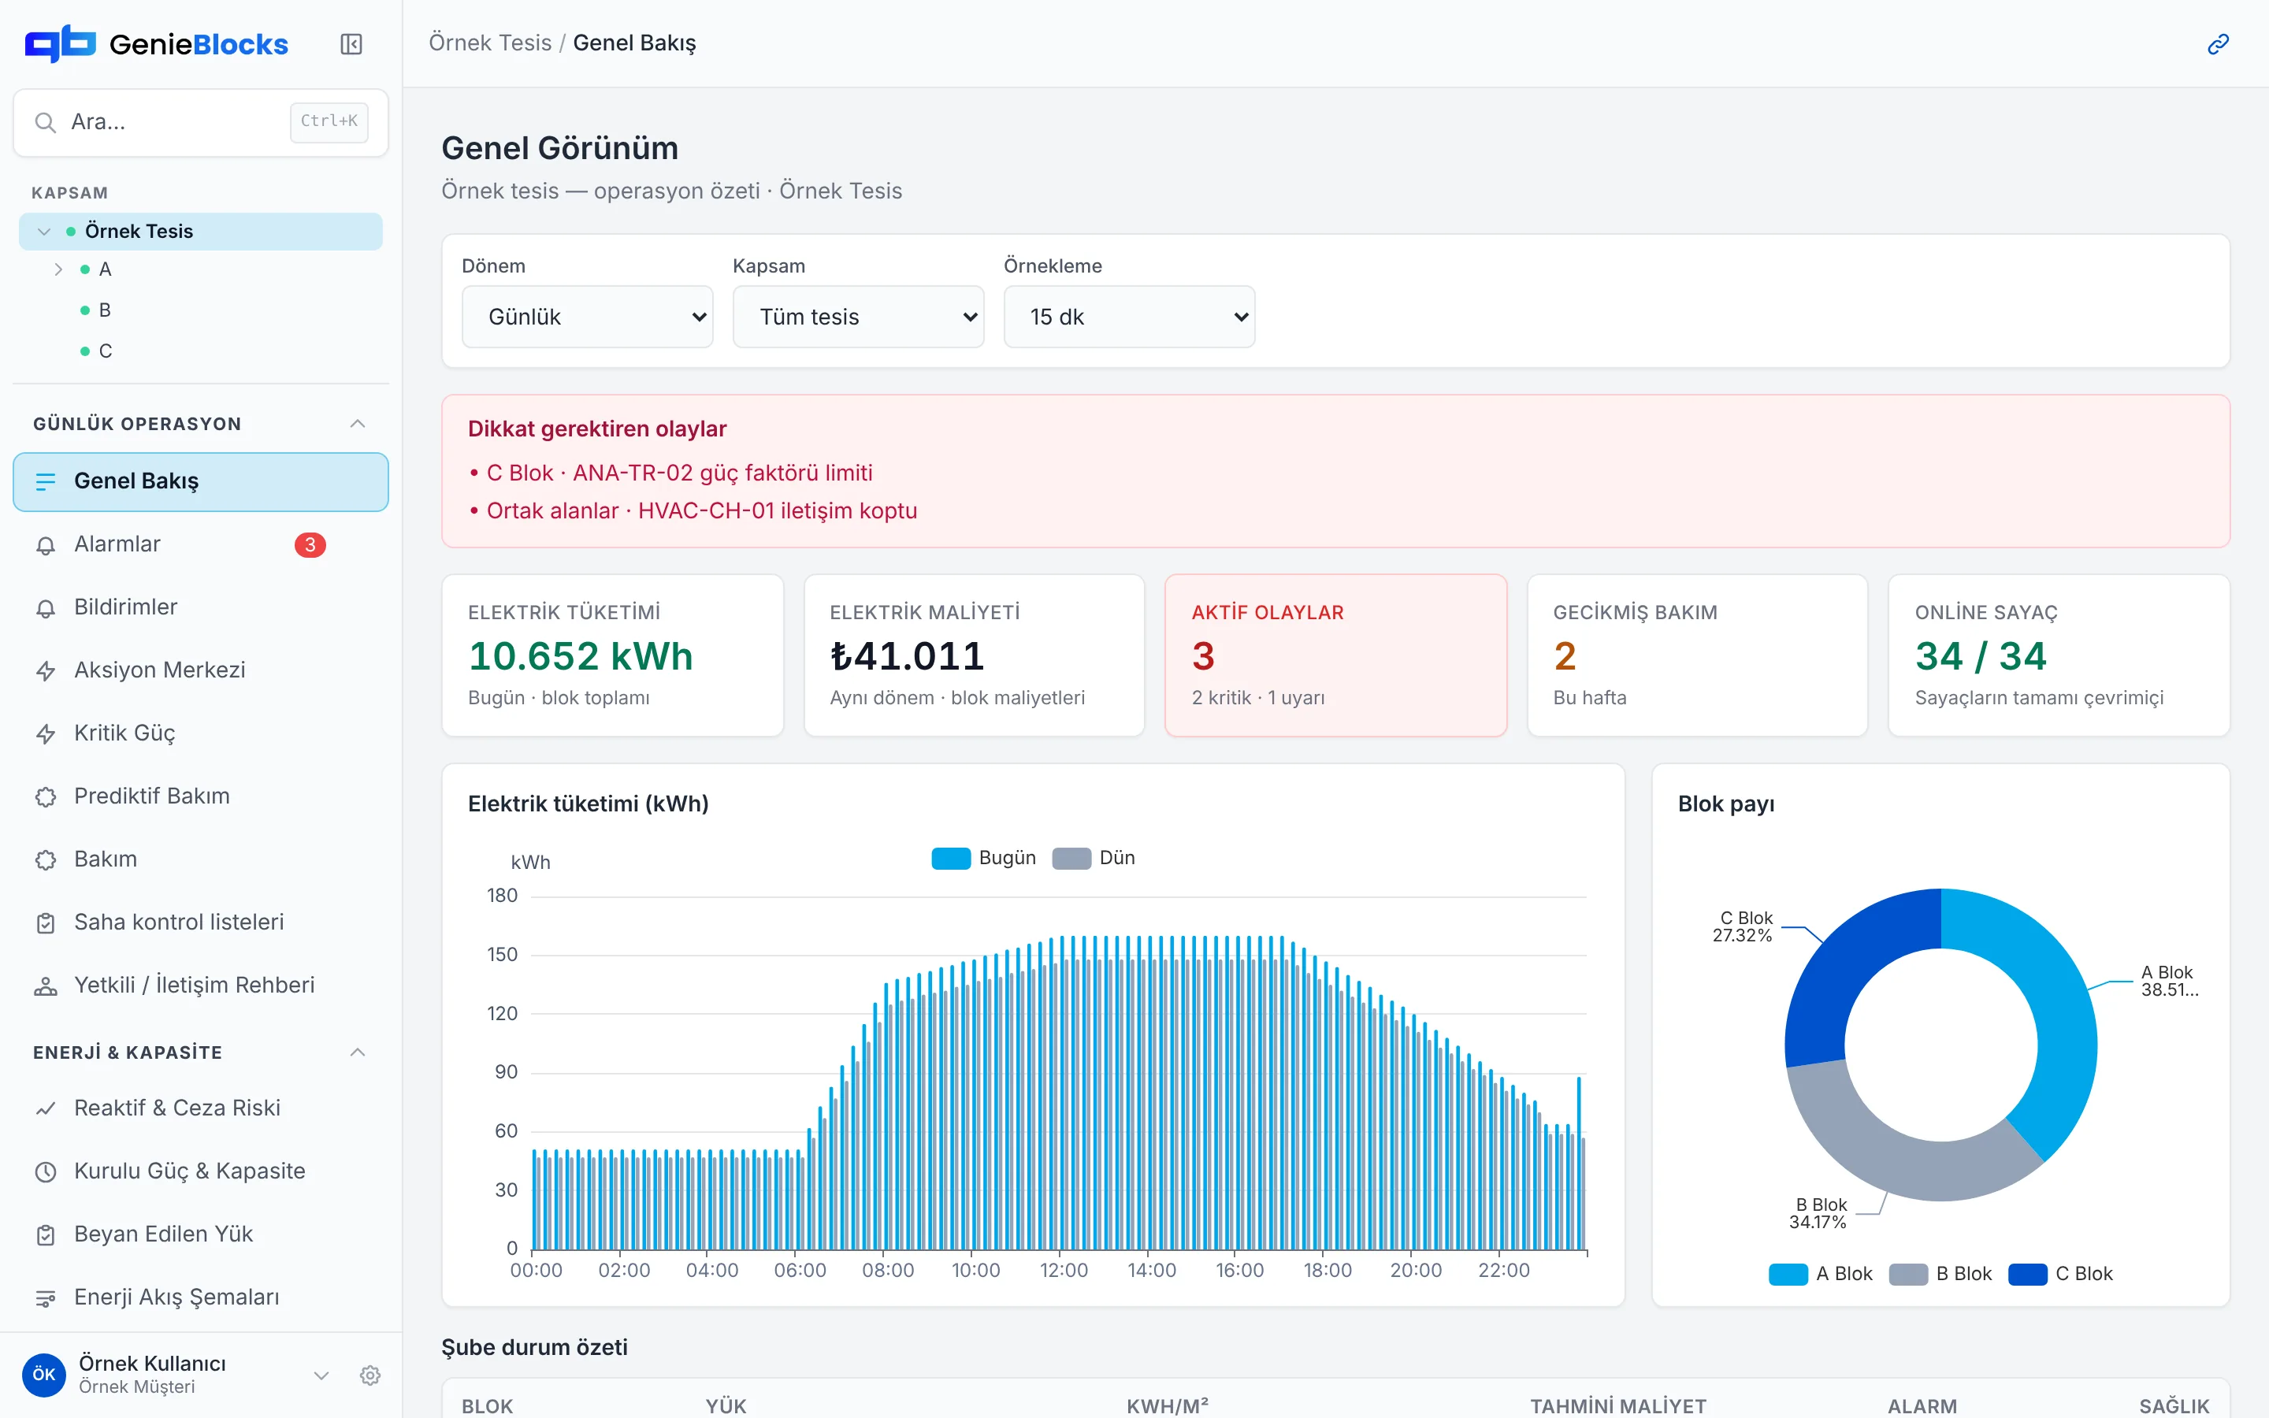
Task: Click the Örnek Tesis breadcrumb link
Action: click(489, 43)
